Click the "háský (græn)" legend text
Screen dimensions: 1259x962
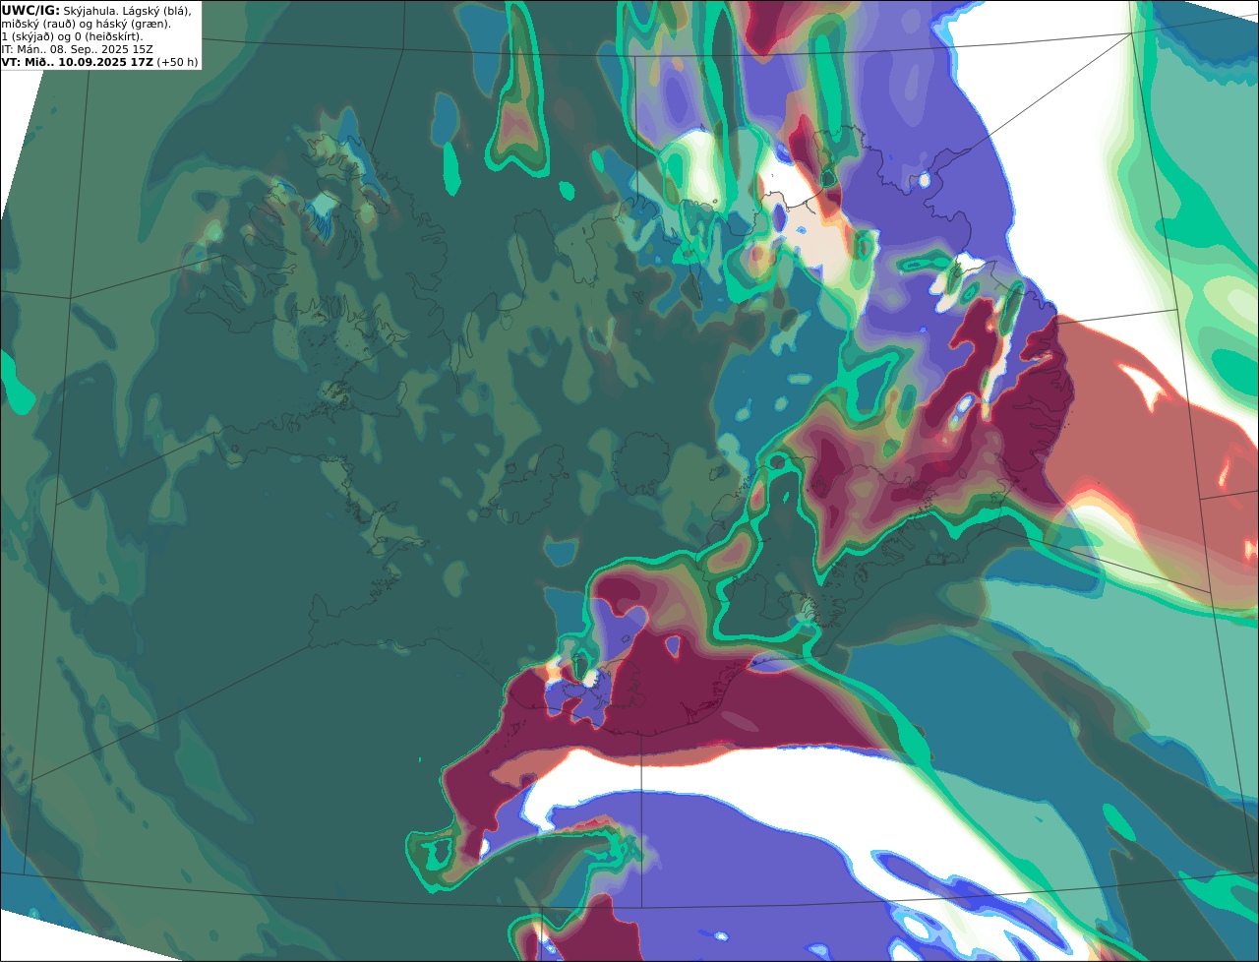coord(133,25)
